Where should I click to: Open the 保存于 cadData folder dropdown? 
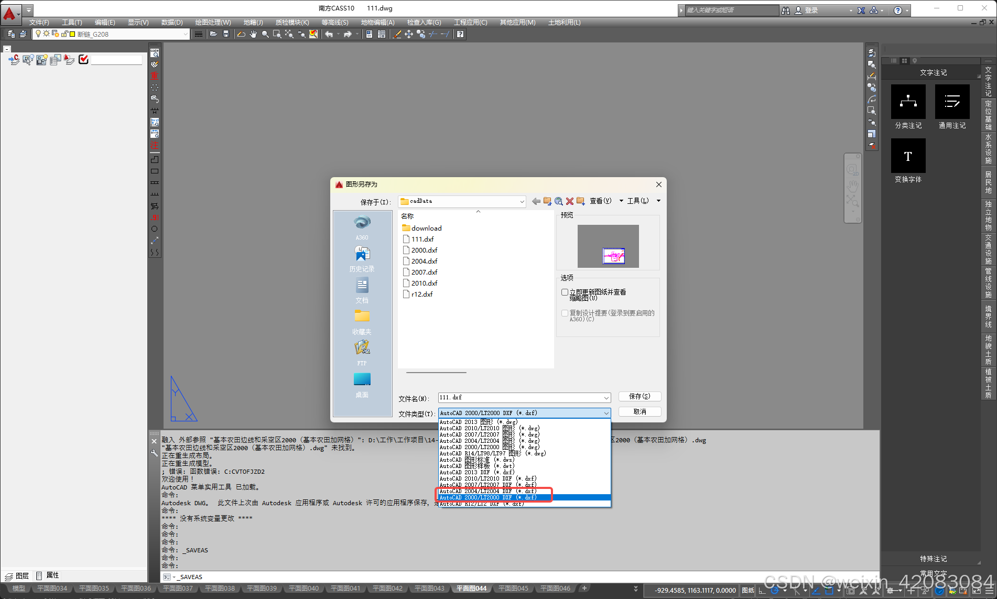tap(462, 201)
